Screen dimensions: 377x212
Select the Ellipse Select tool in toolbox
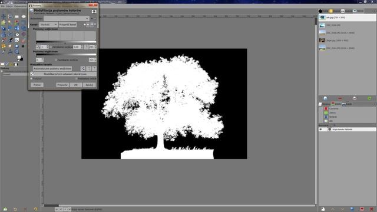click(24, 16)
